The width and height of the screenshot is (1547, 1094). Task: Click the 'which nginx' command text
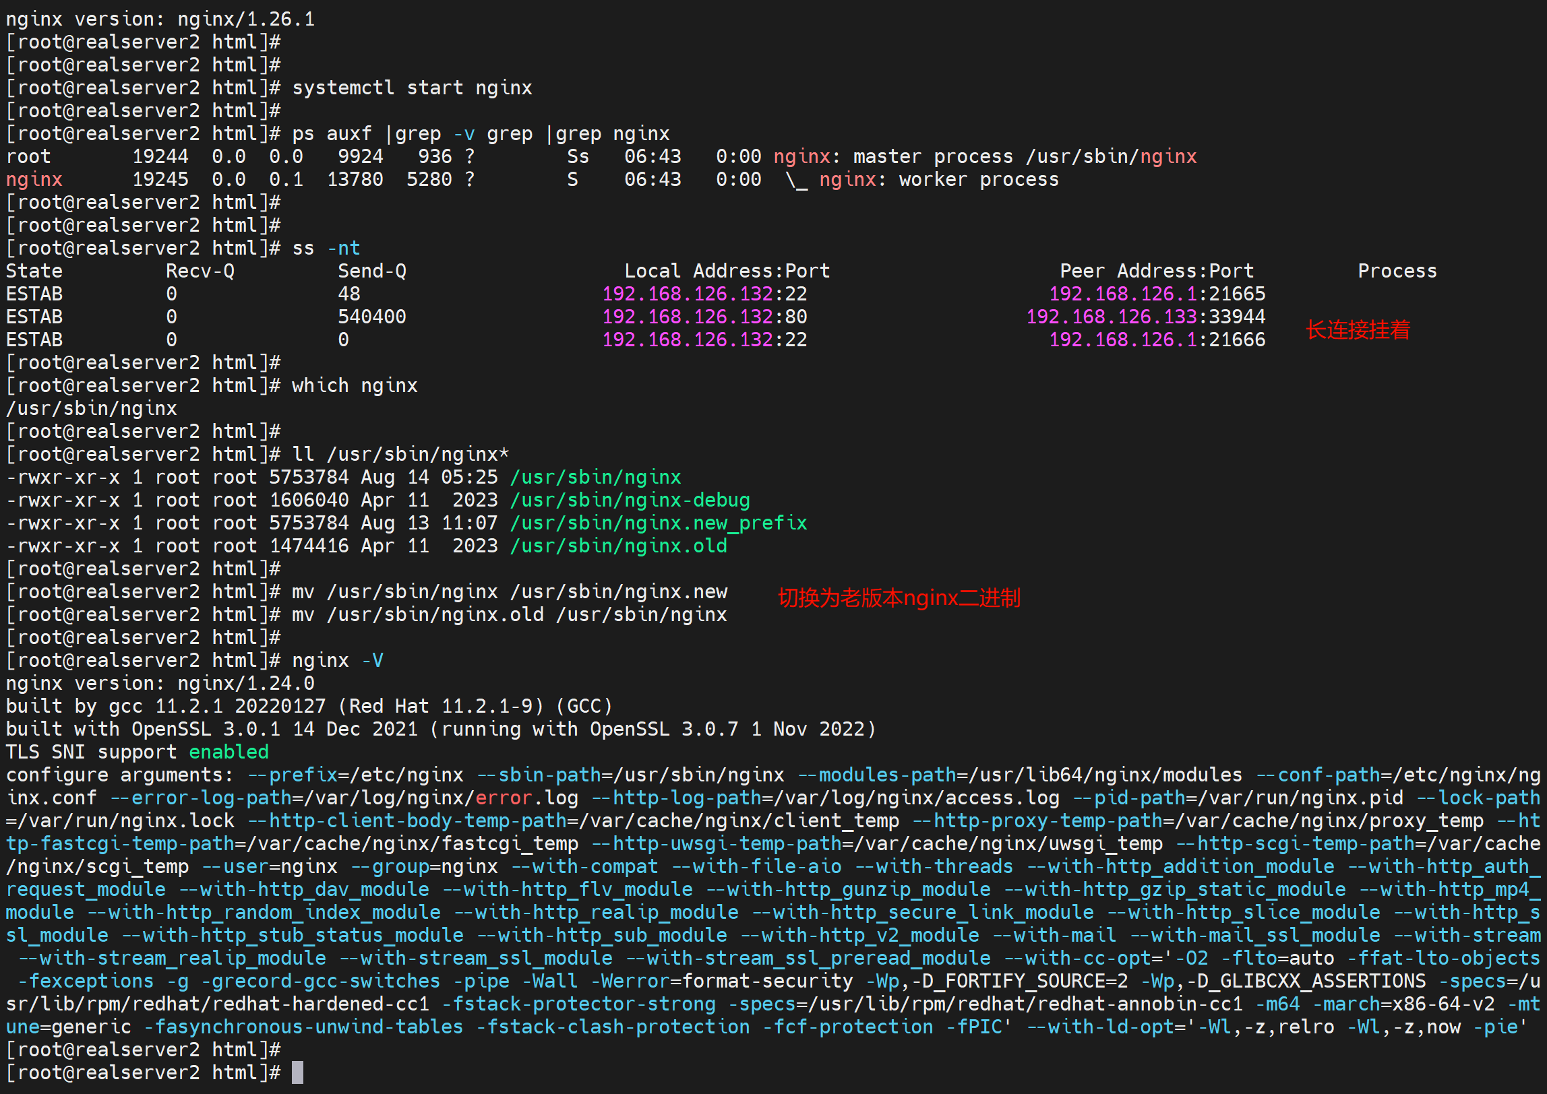pyautogui.click(x=355, y=385)
